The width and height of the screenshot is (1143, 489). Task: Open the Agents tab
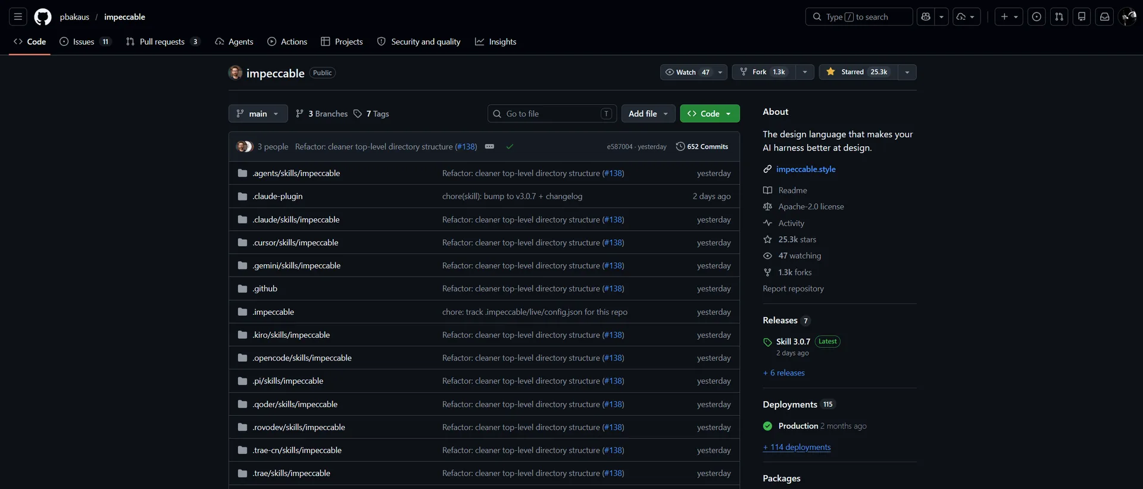pos(234,42)
